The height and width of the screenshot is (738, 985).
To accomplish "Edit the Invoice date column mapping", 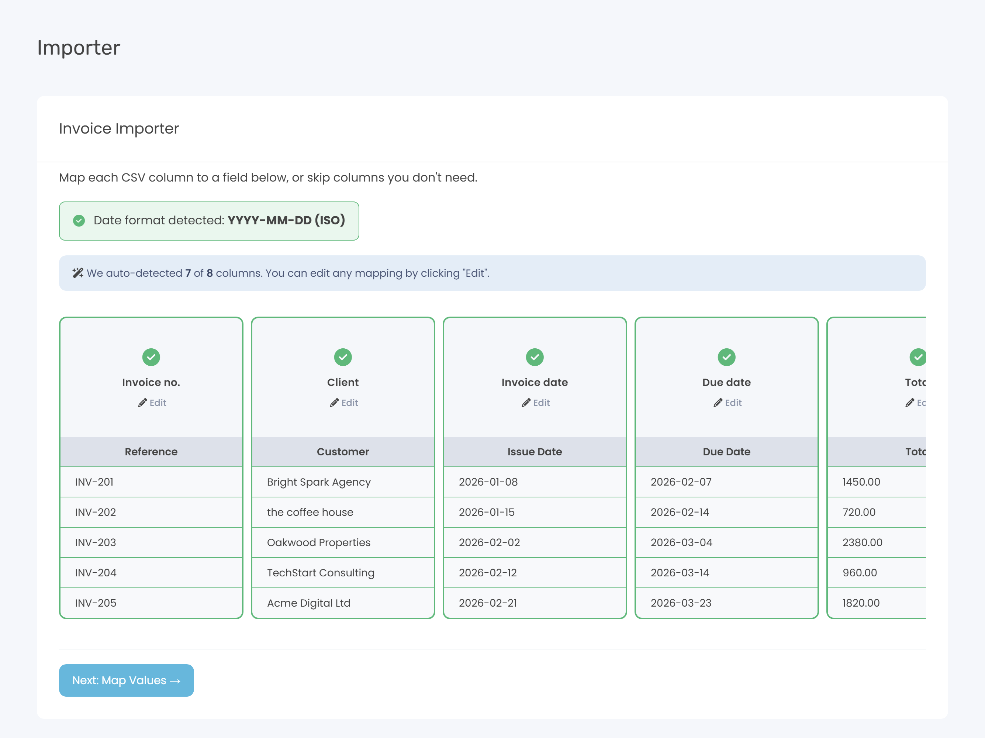I will click(536, 403).
